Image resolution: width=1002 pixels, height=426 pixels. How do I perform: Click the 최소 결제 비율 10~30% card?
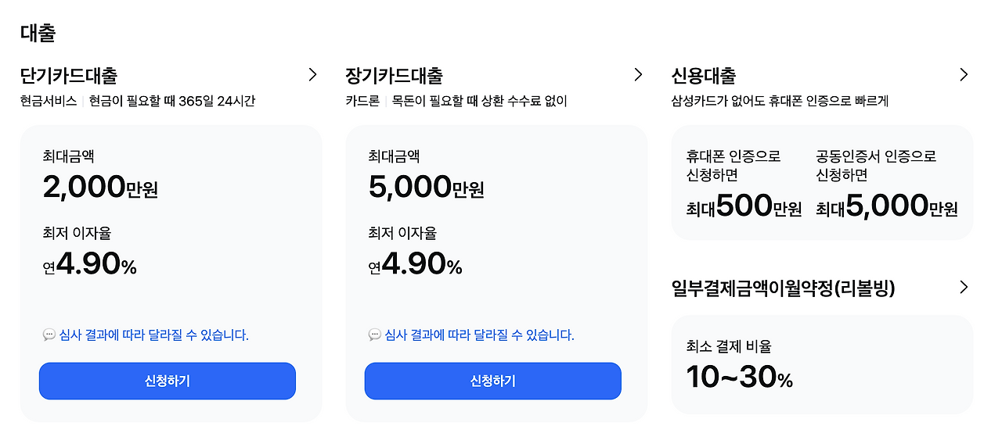pos(822,364)
